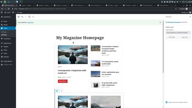
Task: Close the Published panel
Action: pyautogui.click(x=190, y=17)
